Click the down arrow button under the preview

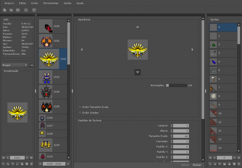(137, 72)
